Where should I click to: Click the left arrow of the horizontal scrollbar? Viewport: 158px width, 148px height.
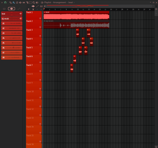(x=45, y=6)
